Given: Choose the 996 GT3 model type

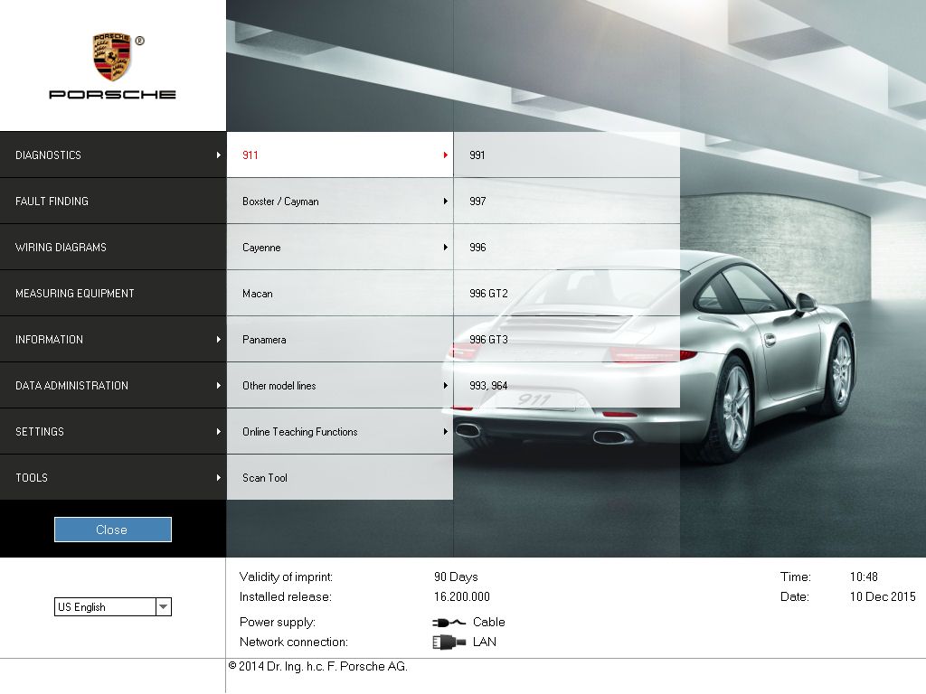Looking at the screenshot, I should click(x=567, y=339).
